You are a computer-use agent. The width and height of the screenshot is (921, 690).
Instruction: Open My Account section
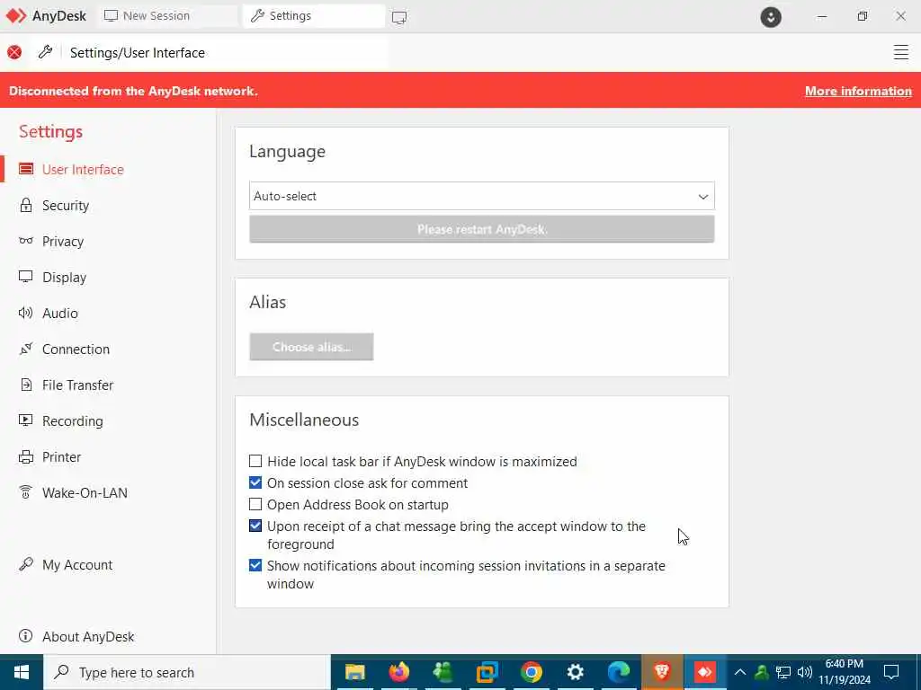tap(77, 564)
